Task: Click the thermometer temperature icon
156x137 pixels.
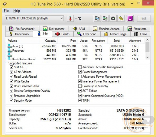Action: (70, 18)
